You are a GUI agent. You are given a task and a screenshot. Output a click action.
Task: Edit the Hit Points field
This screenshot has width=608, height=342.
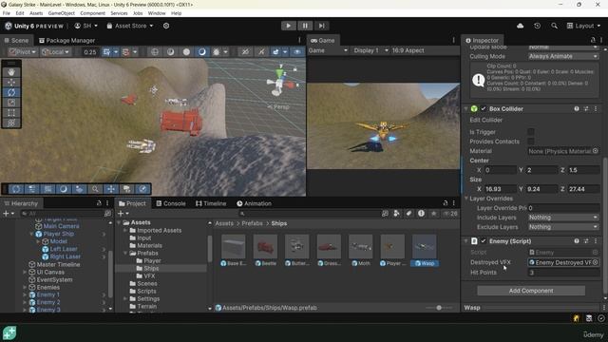pyautogui.click(x=563, y=273)
